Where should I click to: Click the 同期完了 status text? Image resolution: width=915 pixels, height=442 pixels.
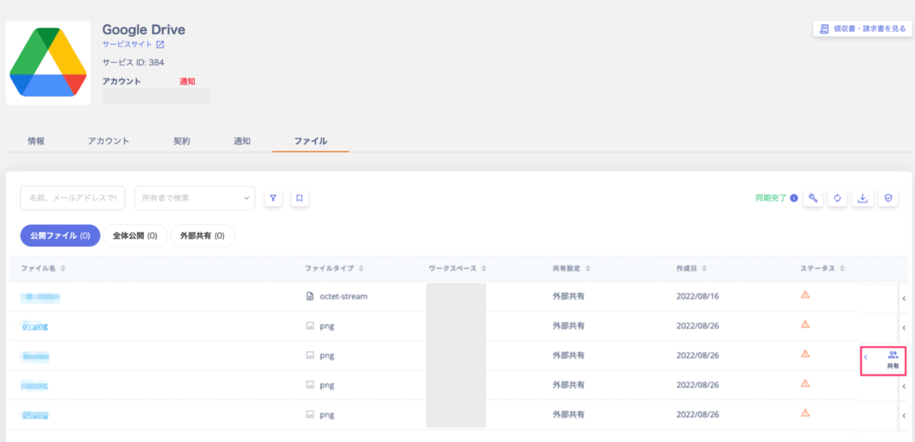tap(771, 198)
